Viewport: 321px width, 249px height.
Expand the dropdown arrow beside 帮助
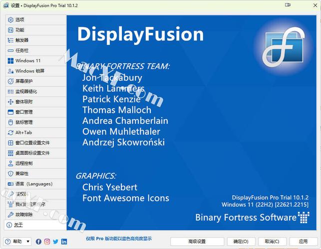click(28, 242)
